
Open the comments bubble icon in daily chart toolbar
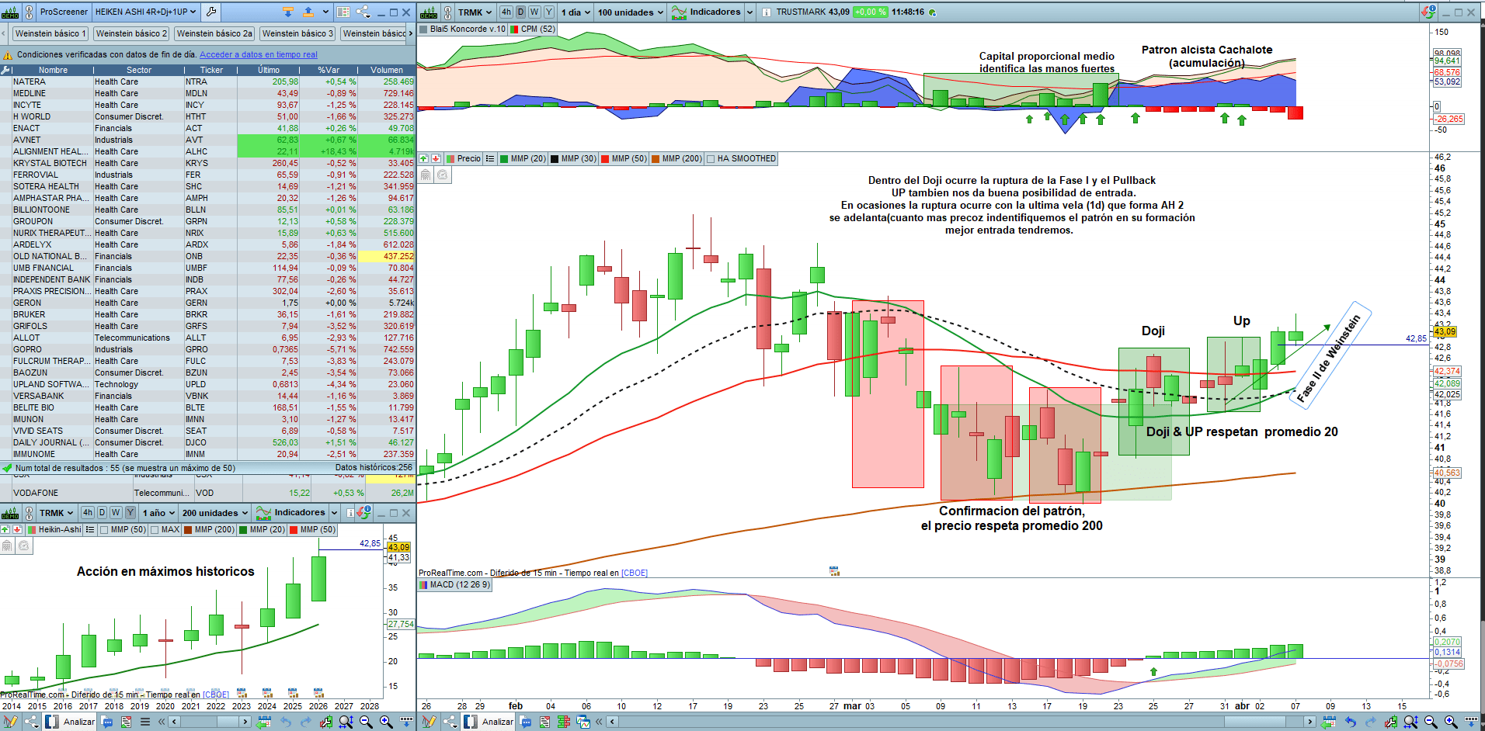click(526, 722)
